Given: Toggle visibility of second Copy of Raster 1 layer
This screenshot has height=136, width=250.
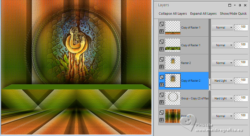Looking at the screenshot, I should 162,49.
